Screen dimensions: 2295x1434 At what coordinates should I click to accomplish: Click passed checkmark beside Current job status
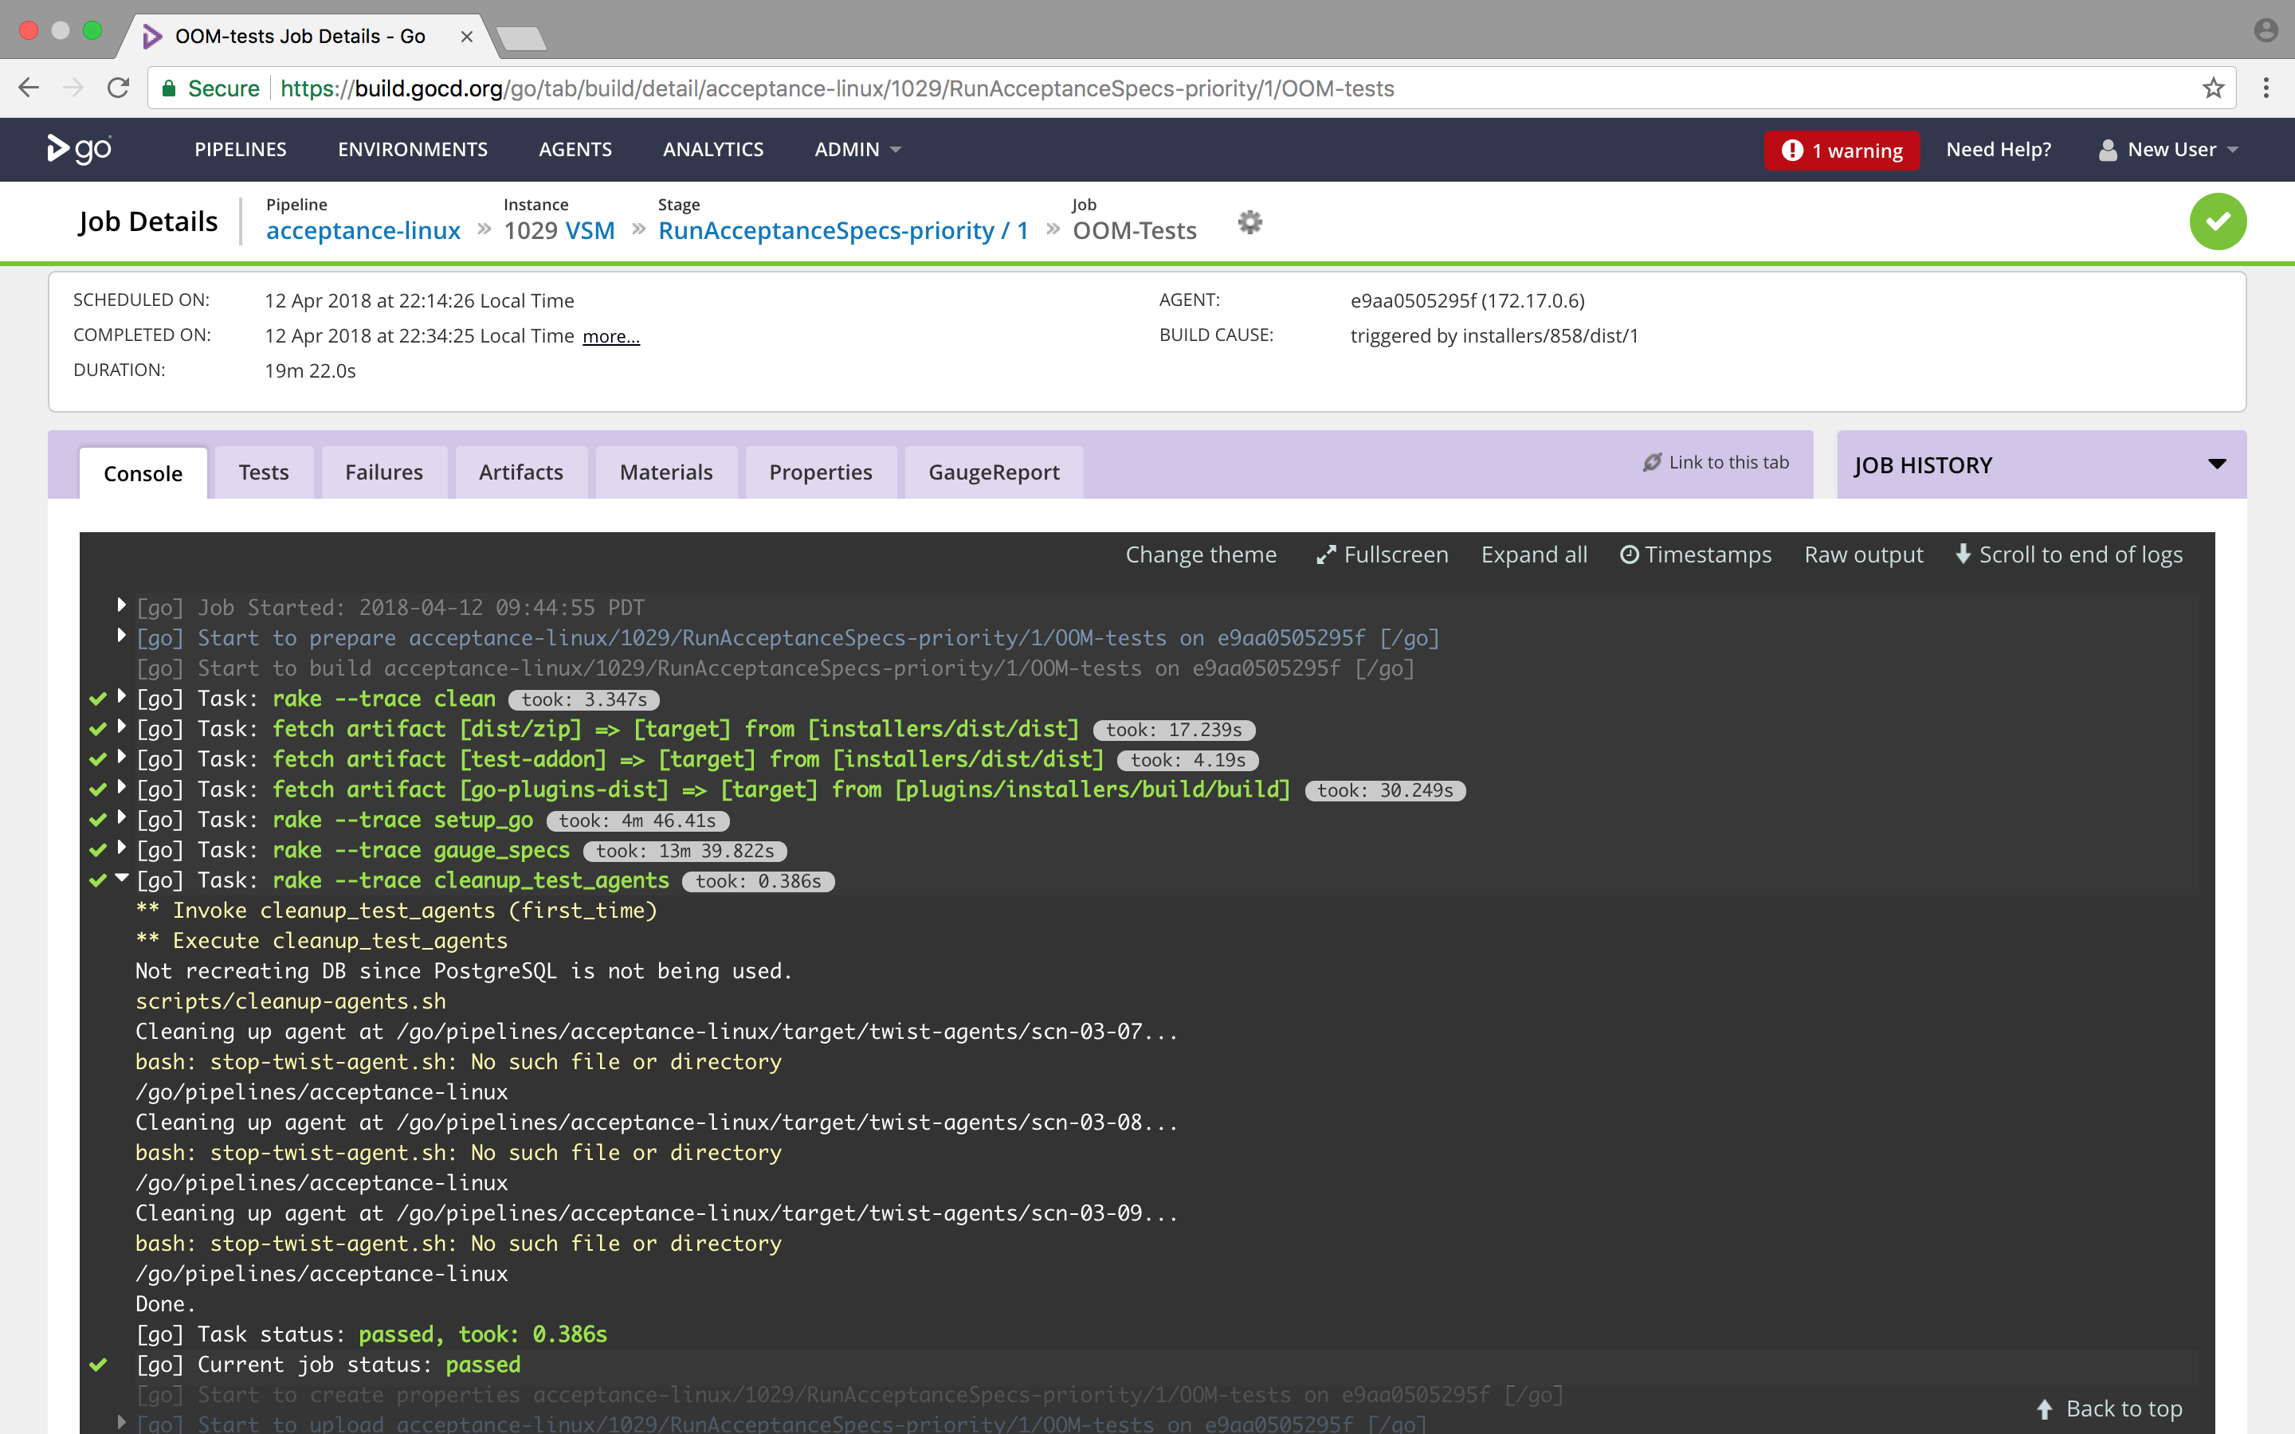[98, 1365]
